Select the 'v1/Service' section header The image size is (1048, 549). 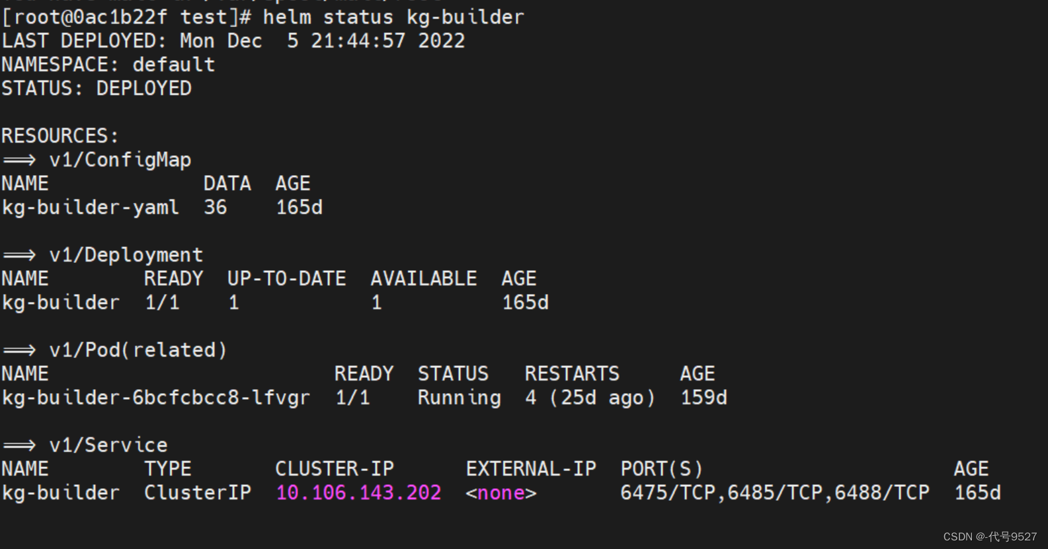[x=108, y=445]
